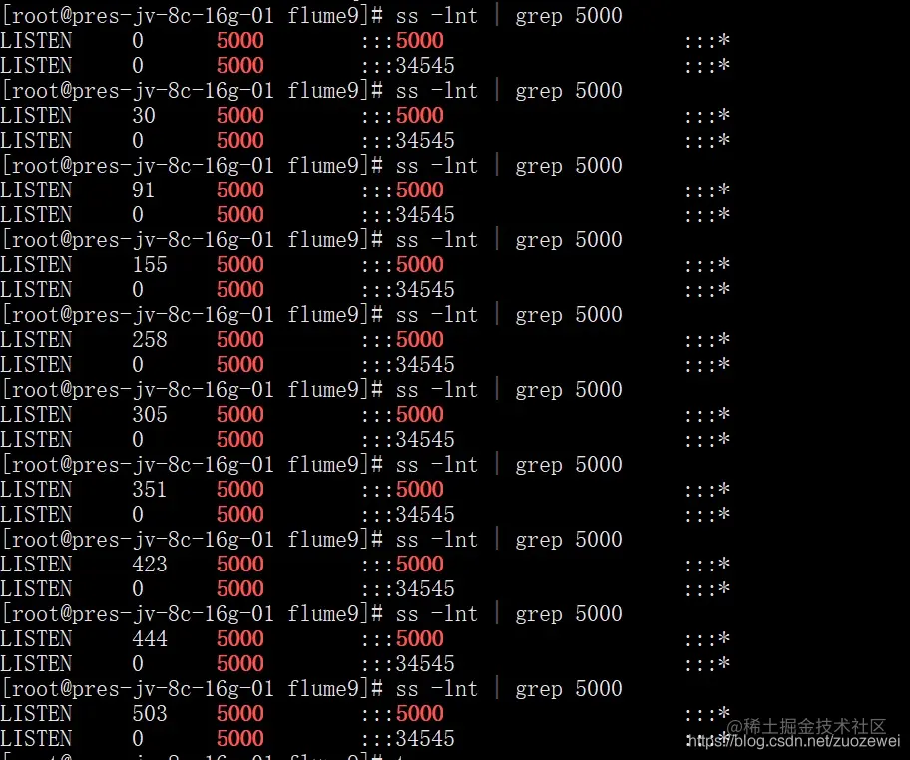
Task: Click the Recv-Q value 258
Action: 150,339
